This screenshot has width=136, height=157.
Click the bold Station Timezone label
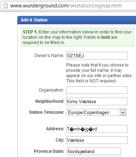tap(47, 112)
